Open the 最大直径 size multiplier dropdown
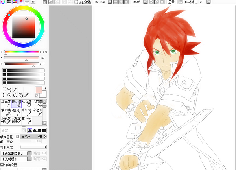The height and width of the screenshot is (170, 236). point(17,137)
